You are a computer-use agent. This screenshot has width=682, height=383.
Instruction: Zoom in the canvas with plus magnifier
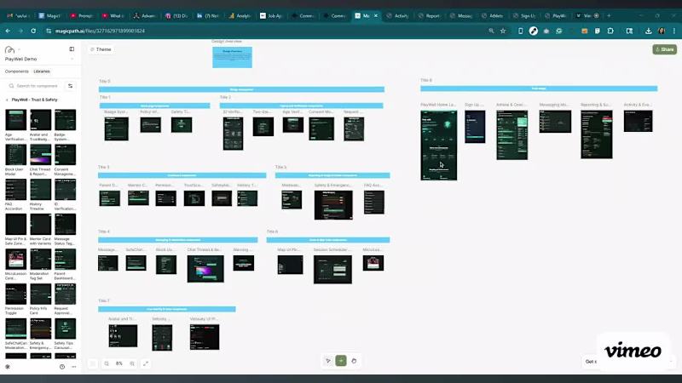[132, 363]
